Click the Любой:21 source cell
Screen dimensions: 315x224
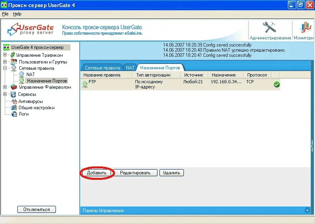[x=193, y=82]
